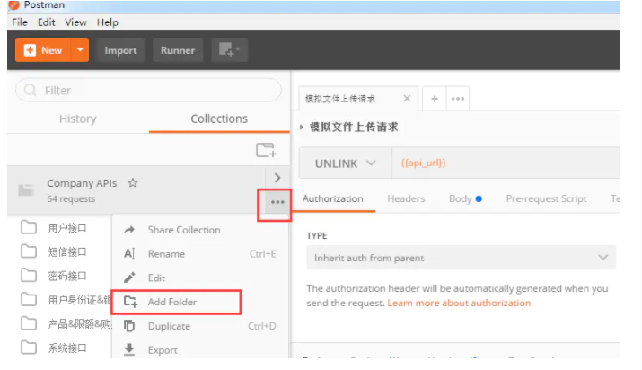Switch to the History tab
The image size is (642, 370).
pos(78,119)
